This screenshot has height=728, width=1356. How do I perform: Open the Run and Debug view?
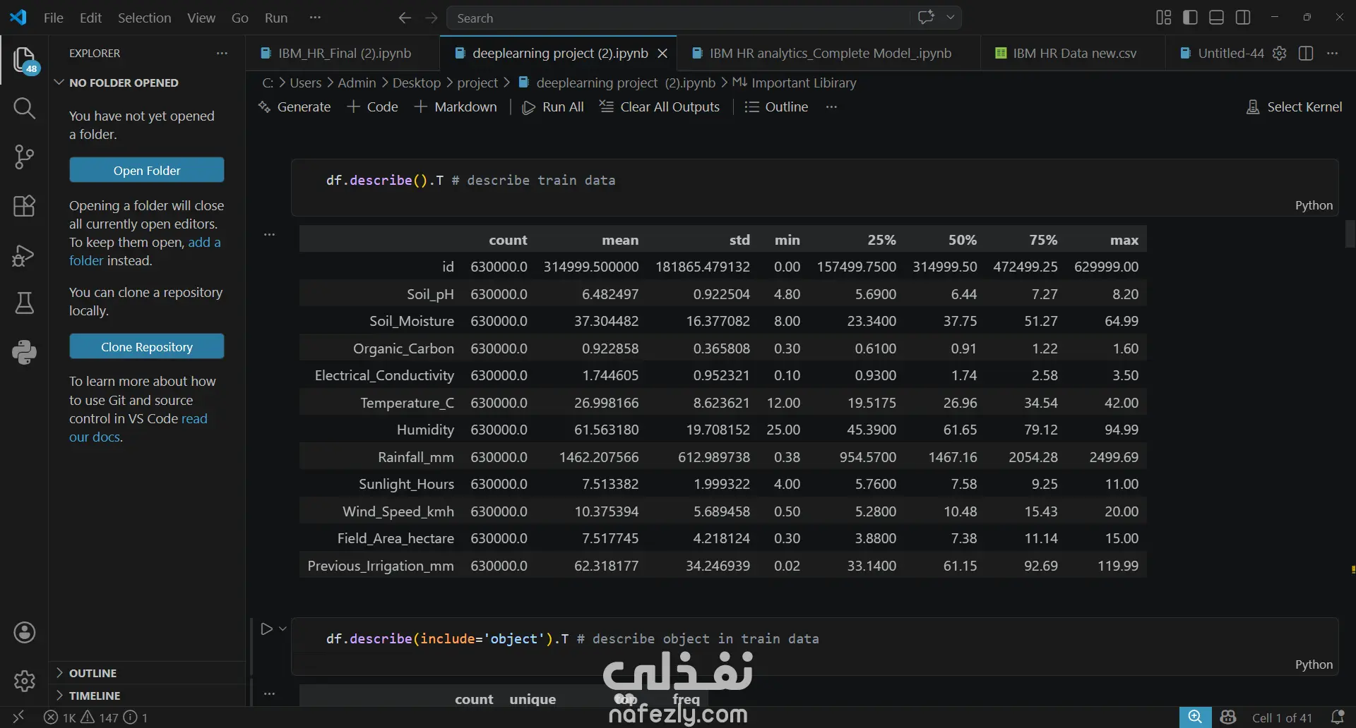[x=25, y=255]
